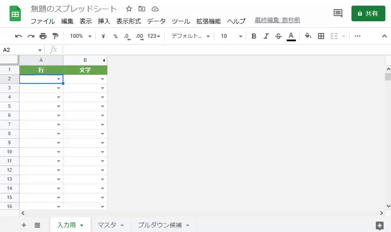Toggle italic formatting

click(x=266, y=36)
